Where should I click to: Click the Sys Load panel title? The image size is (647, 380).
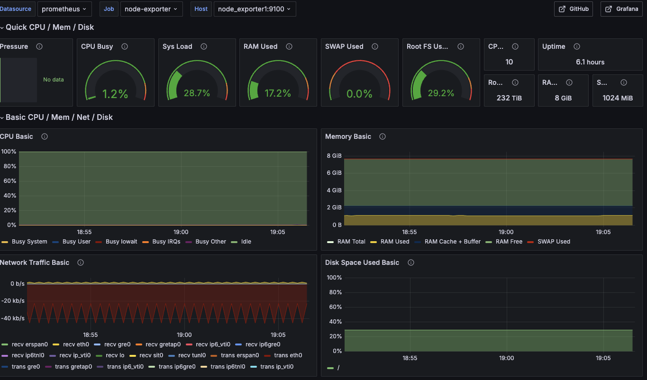177,46
